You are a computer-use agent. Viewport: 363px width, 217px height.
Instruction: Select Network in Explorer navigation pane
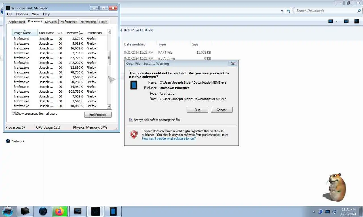click(18, 141)
